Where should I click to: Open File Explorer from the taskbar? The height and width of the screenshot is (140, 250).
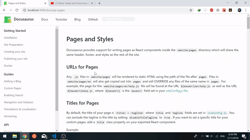[15, 136]
